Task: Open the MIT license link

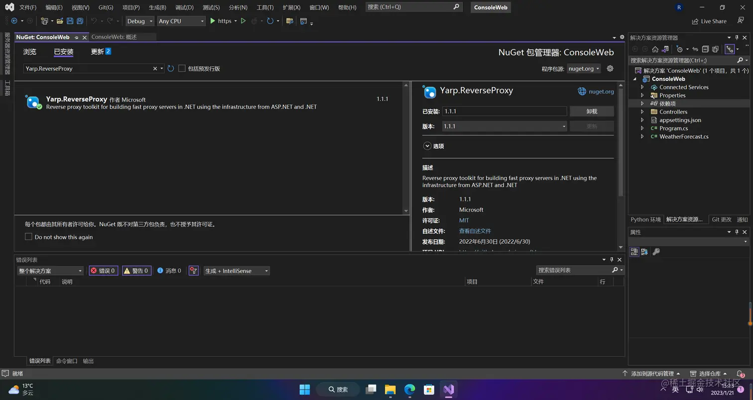Action: click(464, 220)
